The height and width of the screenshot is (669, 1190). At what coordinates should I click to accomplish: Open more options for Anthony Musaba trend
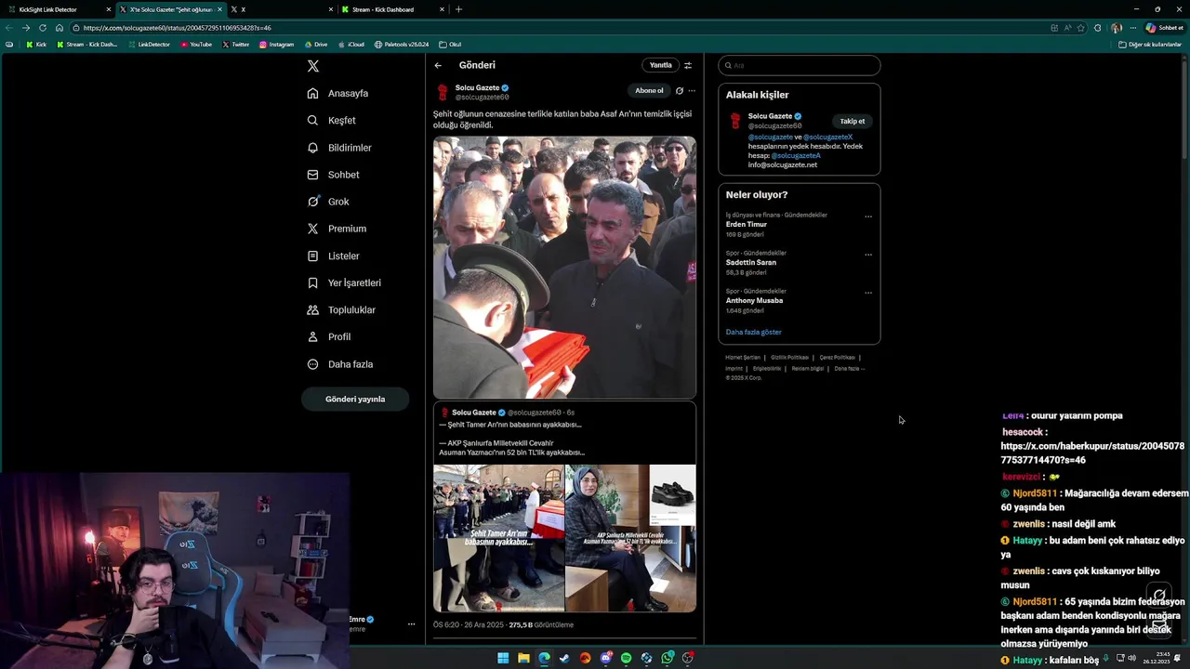click(x=868, y=293)
